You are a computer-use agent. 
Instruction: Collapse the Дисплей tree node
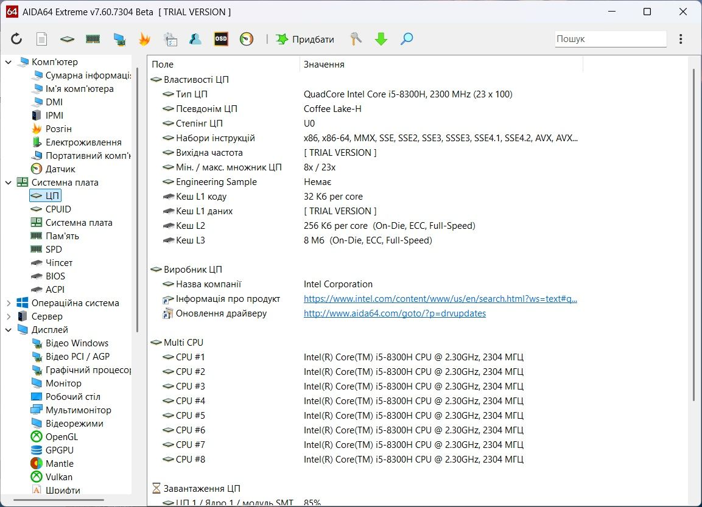[x=9, y=330]
